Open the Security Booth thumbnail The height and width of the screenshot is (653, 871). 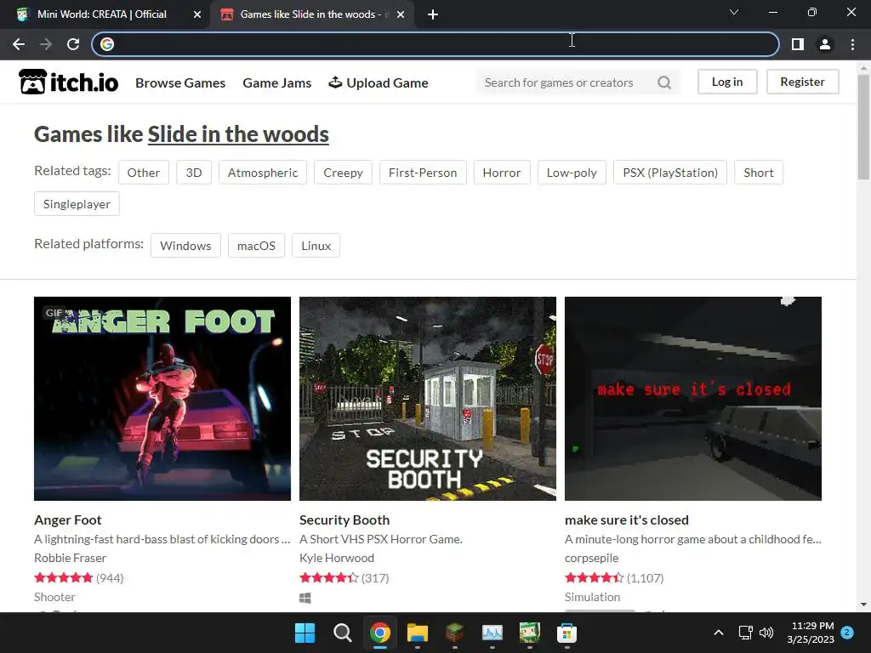click(428, 399)
